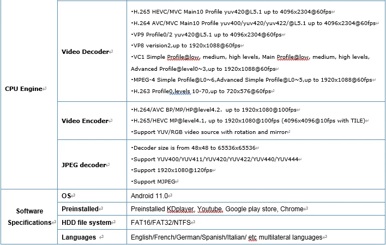Click the Support MJPEG line
This screenshot has width=386, height=245.
click(x=153, y=182)
